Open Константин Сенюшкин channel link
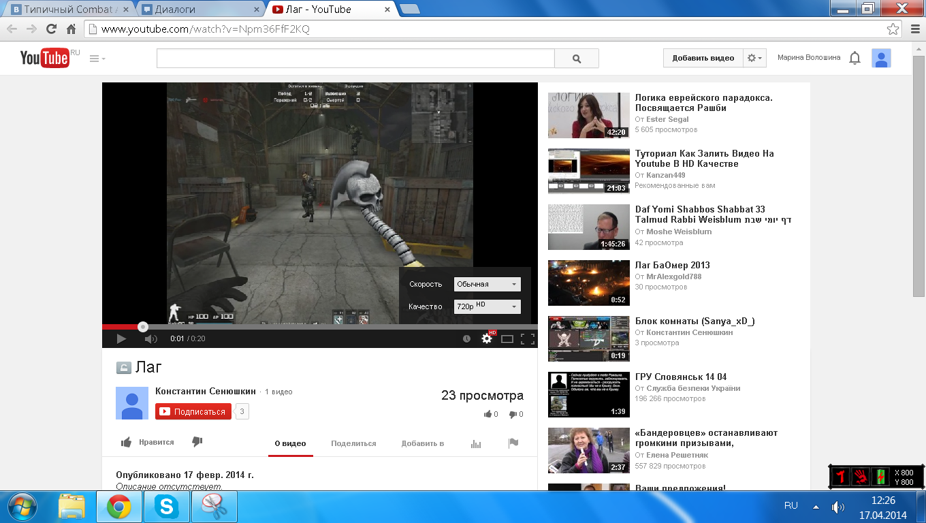Image resolution: width=926 pixels, height=523 pixels. 206,391
